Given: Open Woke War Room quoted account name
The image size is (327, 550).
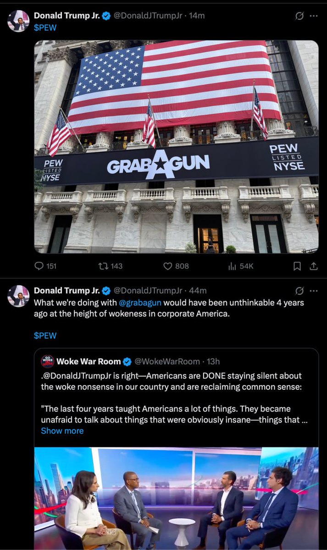Looking at the screenshot, I should [89, 361].
